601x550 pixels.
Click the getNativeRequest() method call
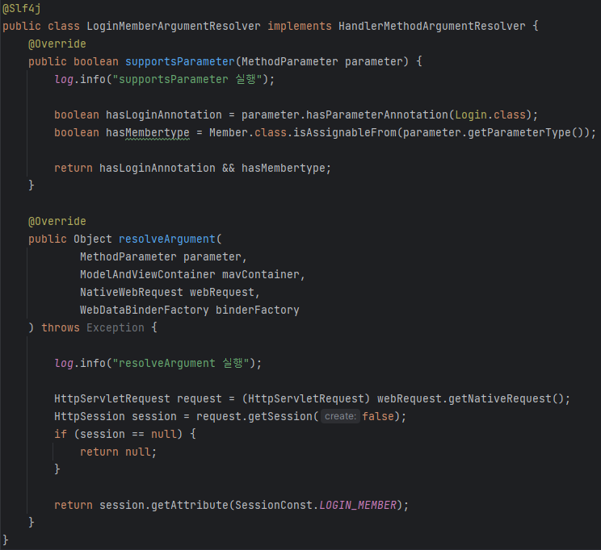pyautogui.click(x=506, y=399)
